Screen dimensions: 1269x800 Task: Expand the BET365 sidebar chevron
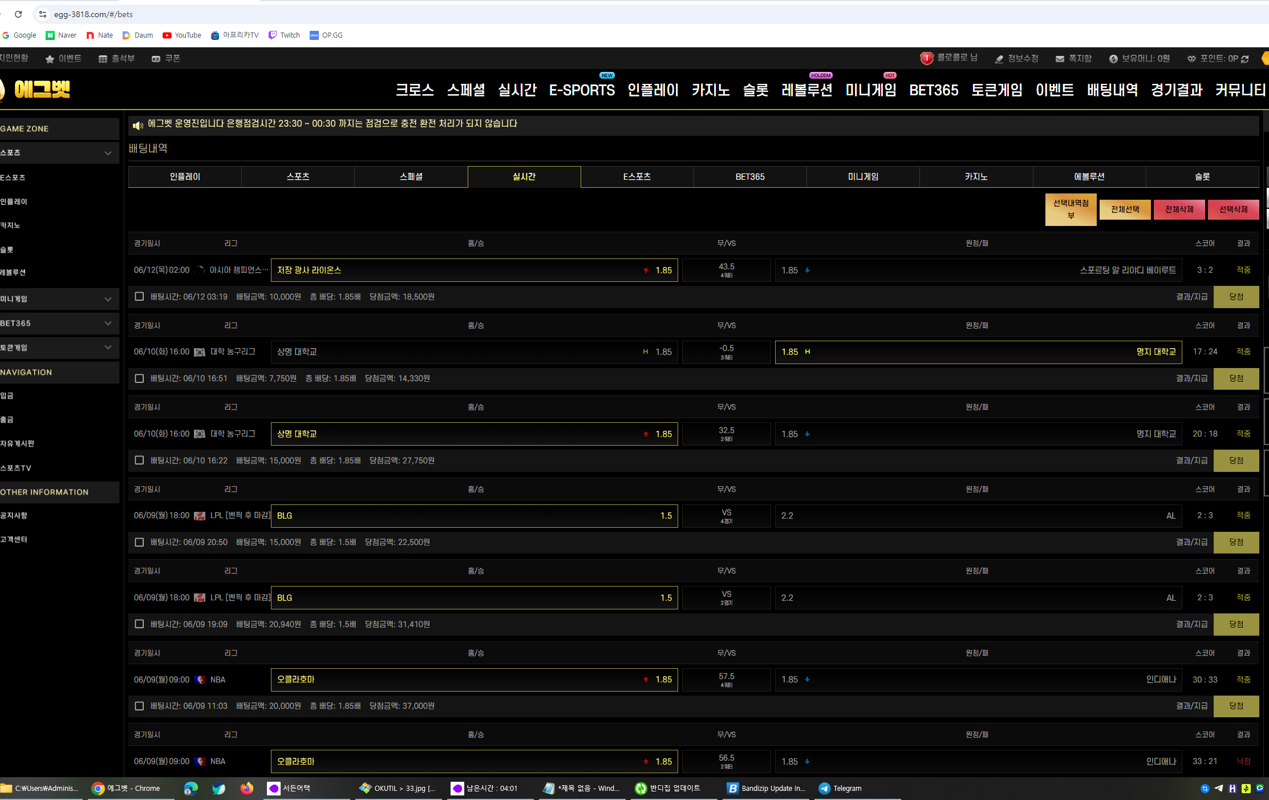(108, 323)
